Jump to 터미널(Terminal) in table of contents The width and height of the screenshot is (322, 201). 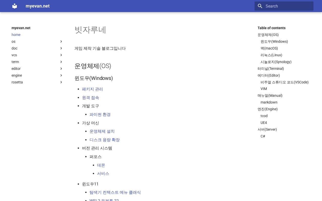tap(271, 69)
